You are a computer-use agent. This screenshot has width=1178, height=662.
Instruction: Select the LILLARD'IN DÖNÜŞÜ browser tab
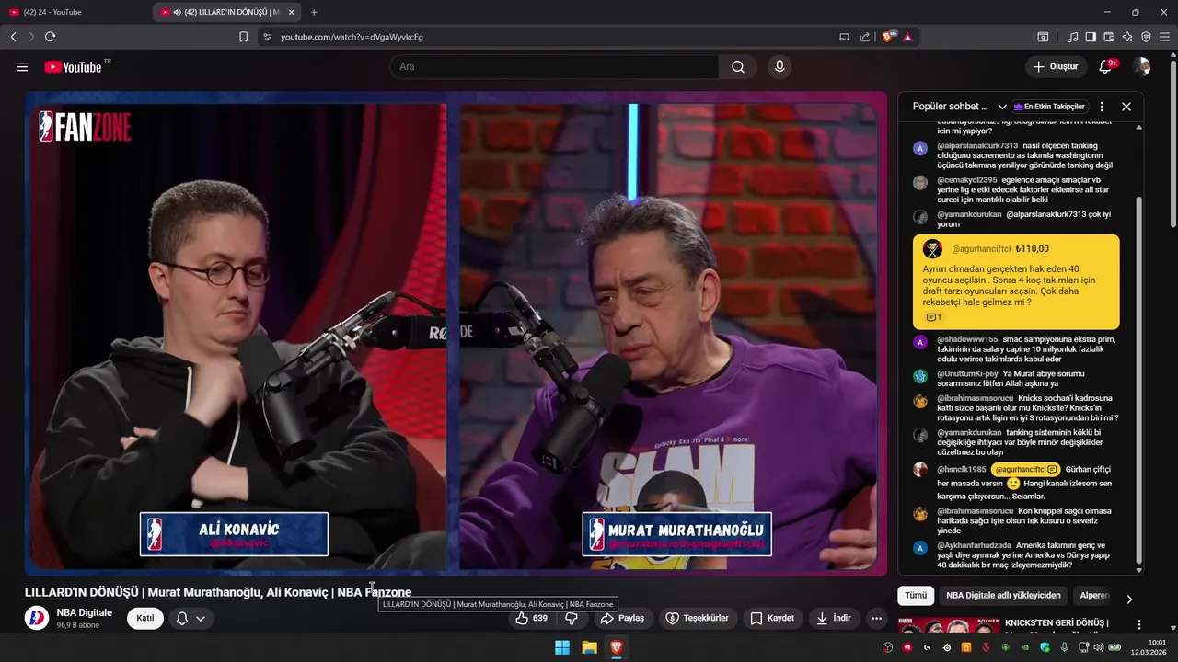coord(225,12)
